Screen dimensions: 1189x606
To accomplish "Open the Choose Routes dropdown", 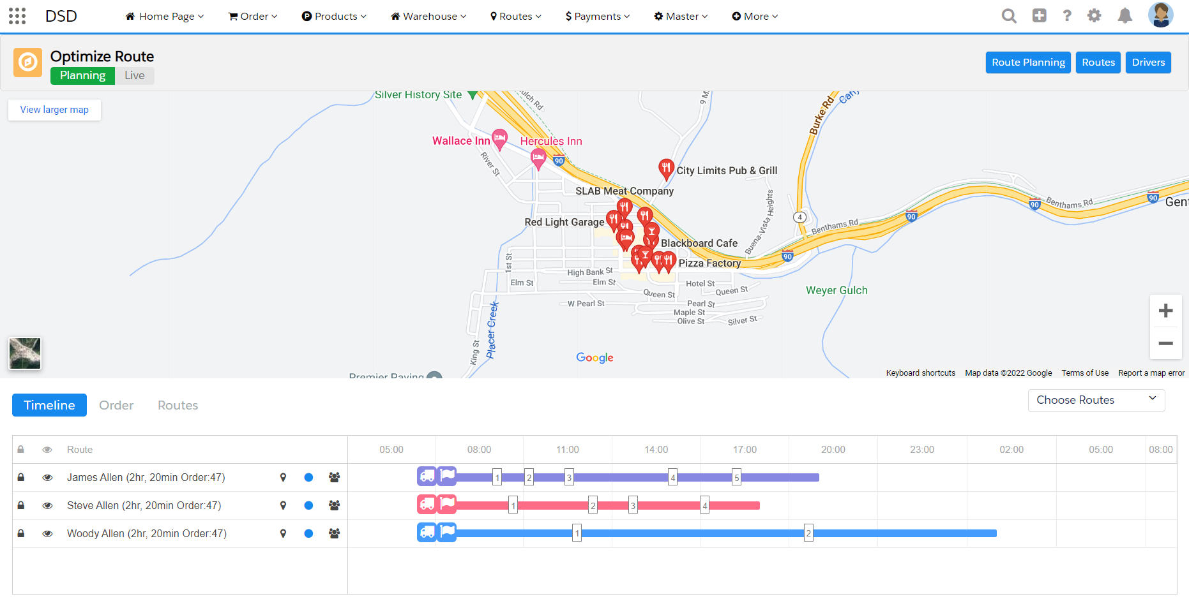I will pos(1096,400).
